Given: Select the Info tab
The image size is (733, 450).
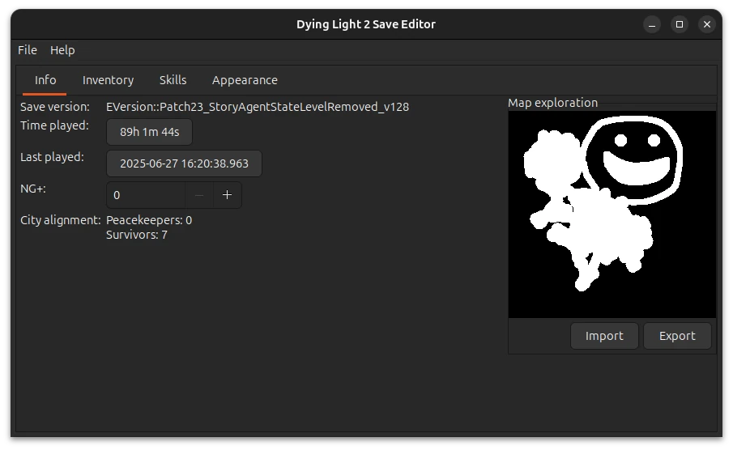Looking at the screenshot, I should [45, 80].
